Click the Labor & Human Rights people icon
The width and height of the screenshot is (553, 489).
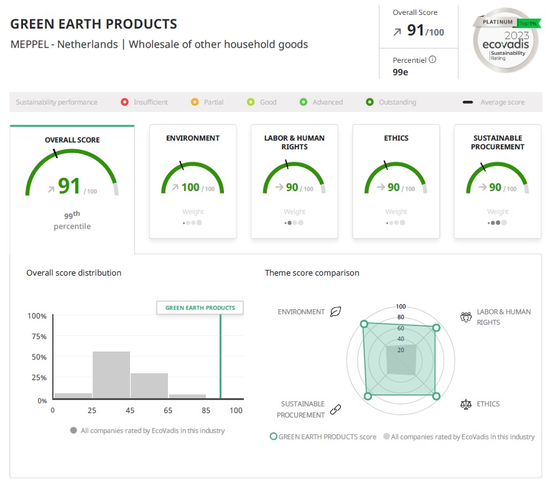(466, 317)
